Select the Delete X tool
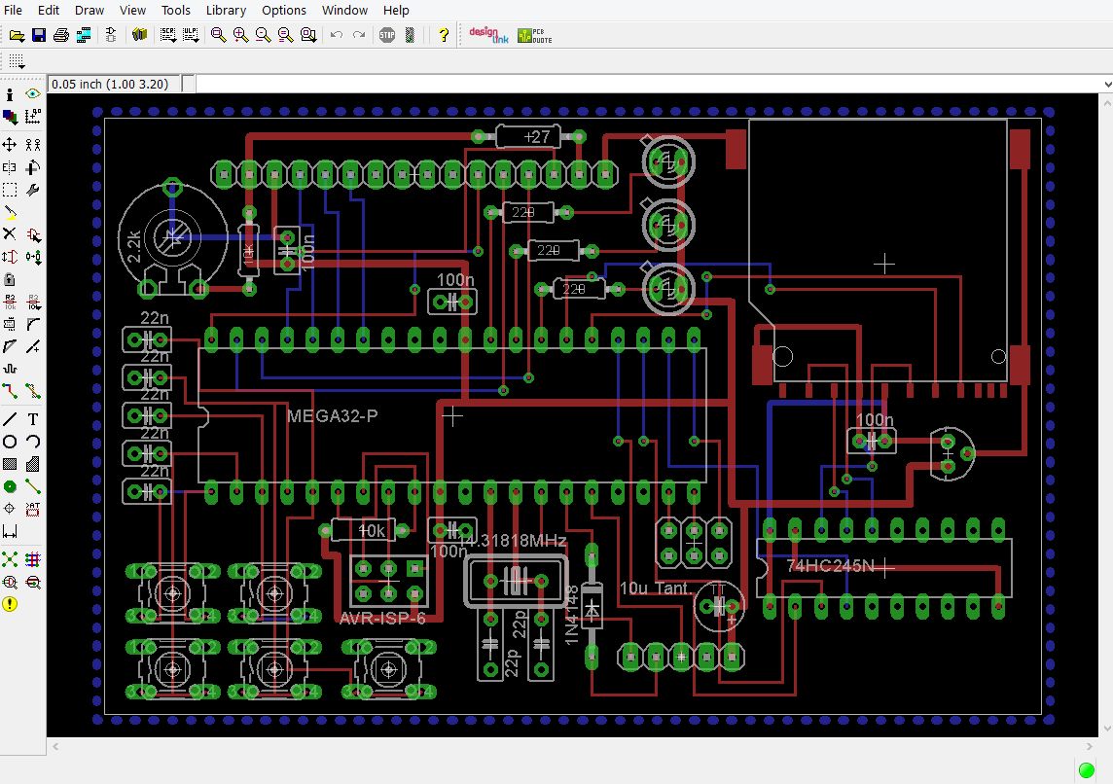The width and height of the screenshot is (1113, 784). coord(9,234)
